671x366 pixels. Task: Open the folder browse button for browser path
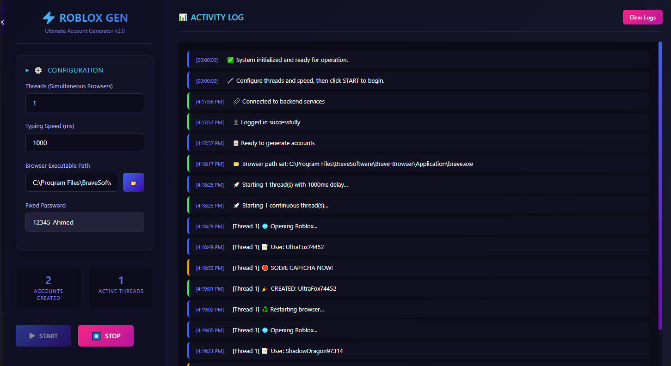coord(134,183)
